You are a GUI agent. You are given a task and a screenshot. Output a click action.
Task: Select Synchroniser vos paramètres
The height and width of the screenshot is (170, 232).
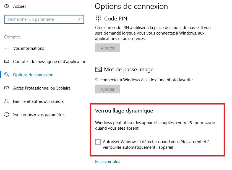coord(39,114)
